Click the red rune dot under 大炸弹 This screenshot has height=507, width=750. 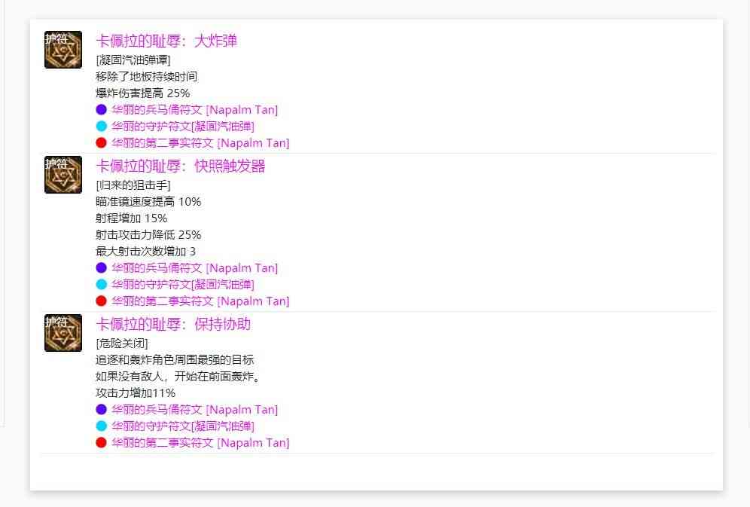102,143
